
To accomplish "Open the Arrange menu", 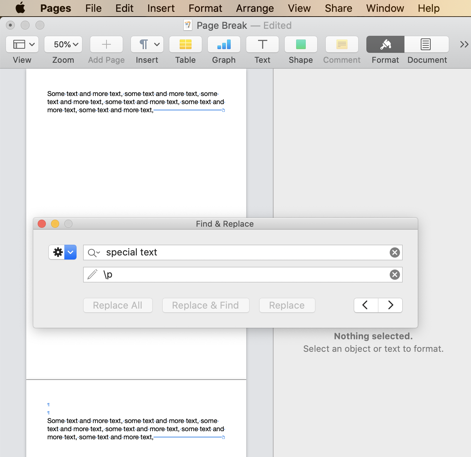I will [255, 8].
